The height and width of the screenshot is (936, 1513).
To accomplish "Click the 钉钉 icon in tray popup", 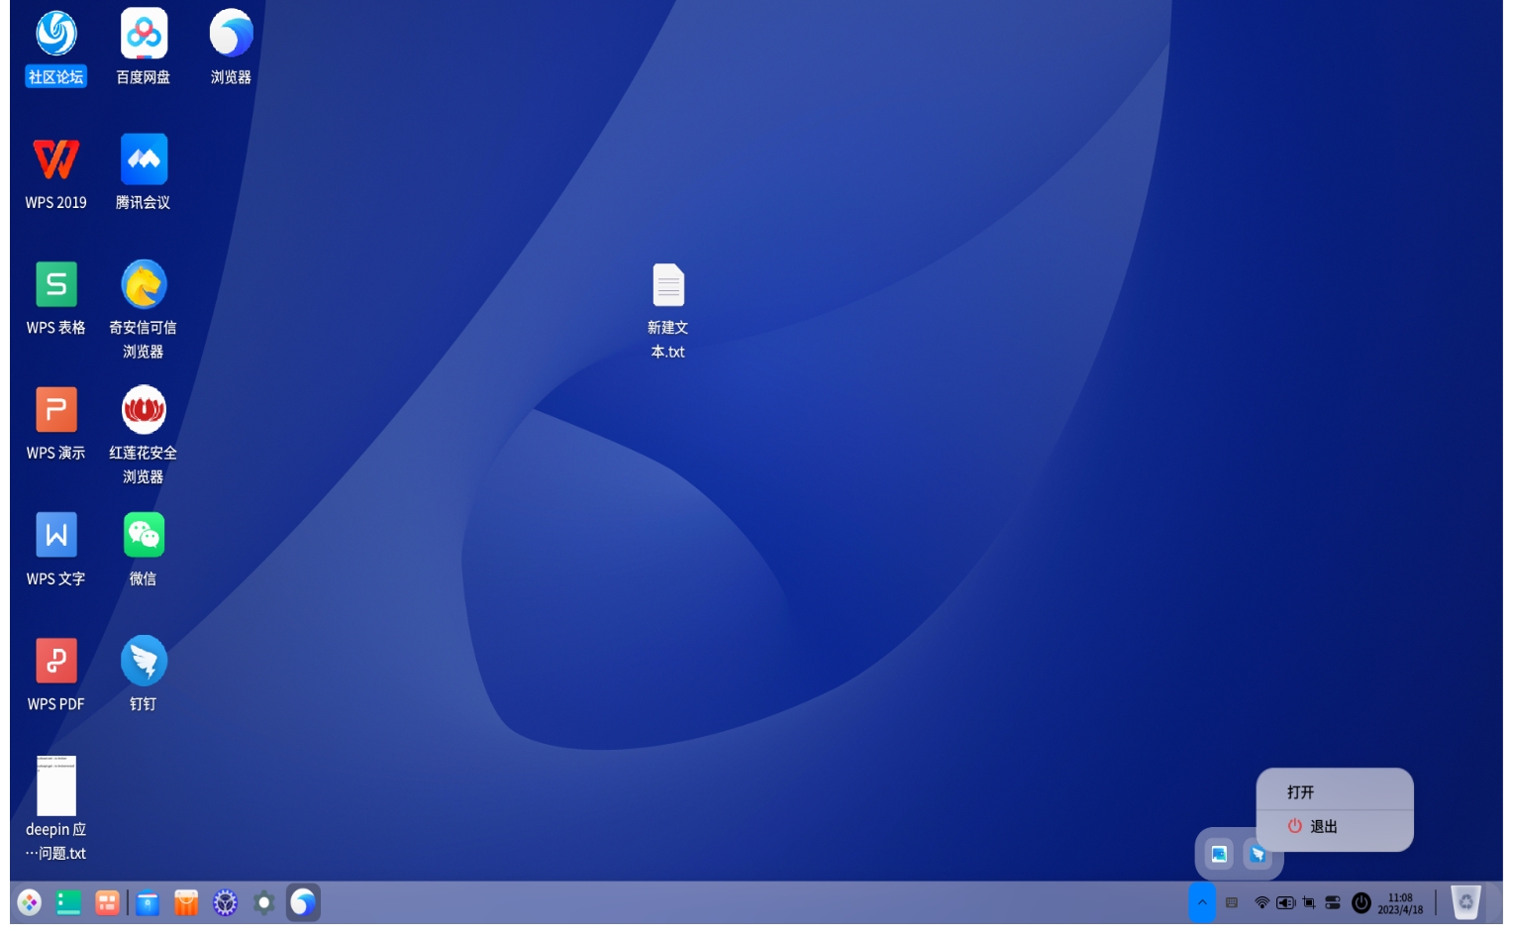I will (1258, 855).
